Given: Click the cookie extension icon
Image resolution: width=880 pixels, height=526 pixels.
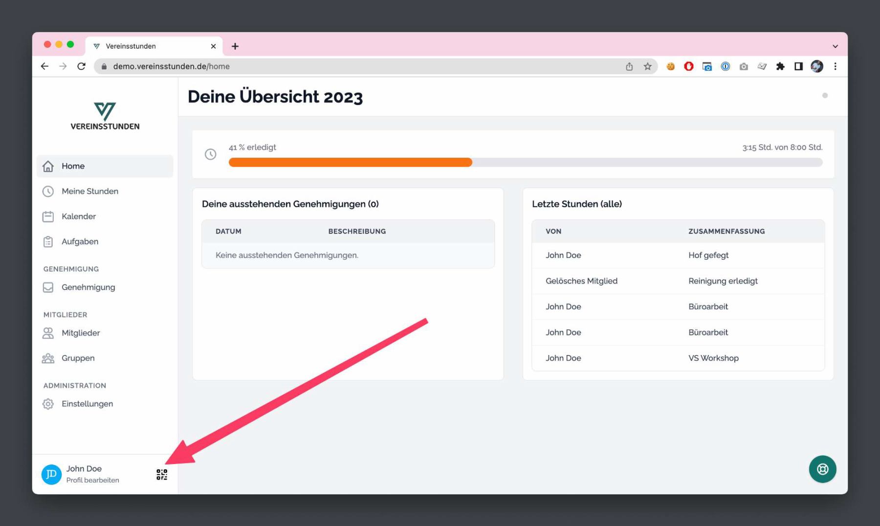Looking at the screenshot, I should coord(671,66).
